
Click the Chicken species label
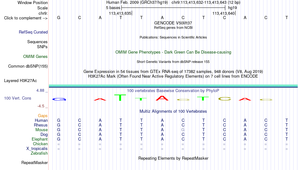pos(40,144)
